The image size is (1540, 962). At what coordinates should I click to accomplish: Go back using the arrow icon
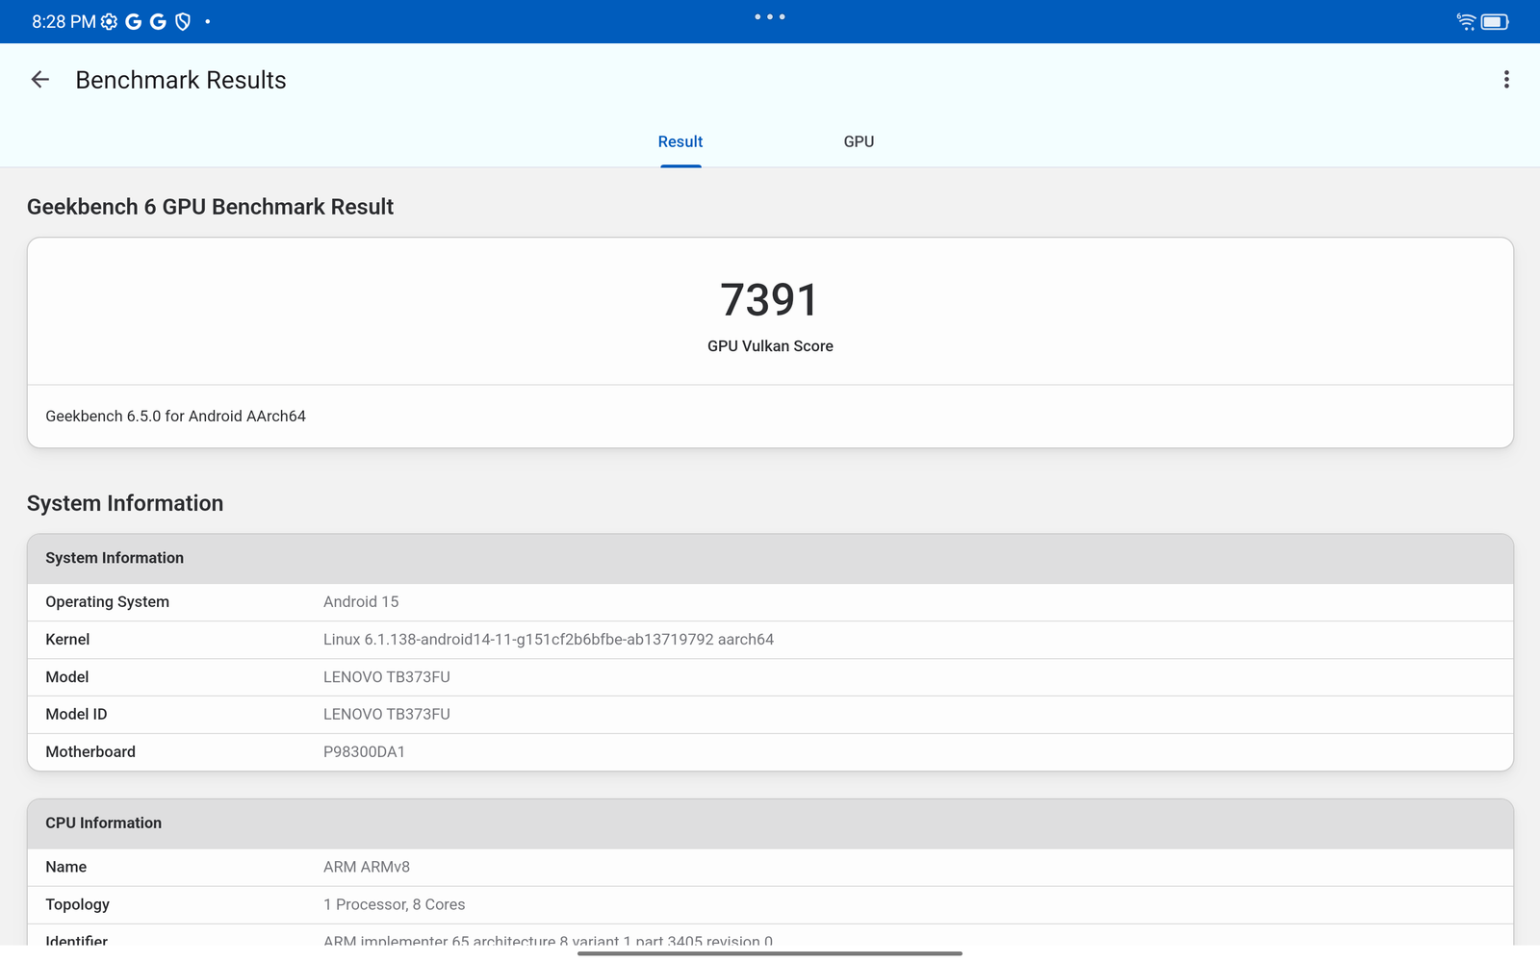point(40,80)
